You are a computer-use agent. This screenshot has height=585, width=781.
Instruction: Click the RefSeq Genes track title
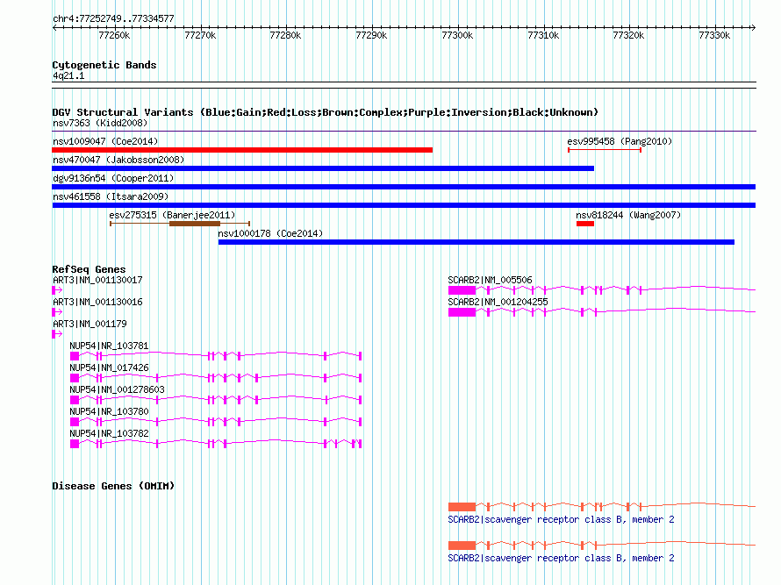(89, 269)
